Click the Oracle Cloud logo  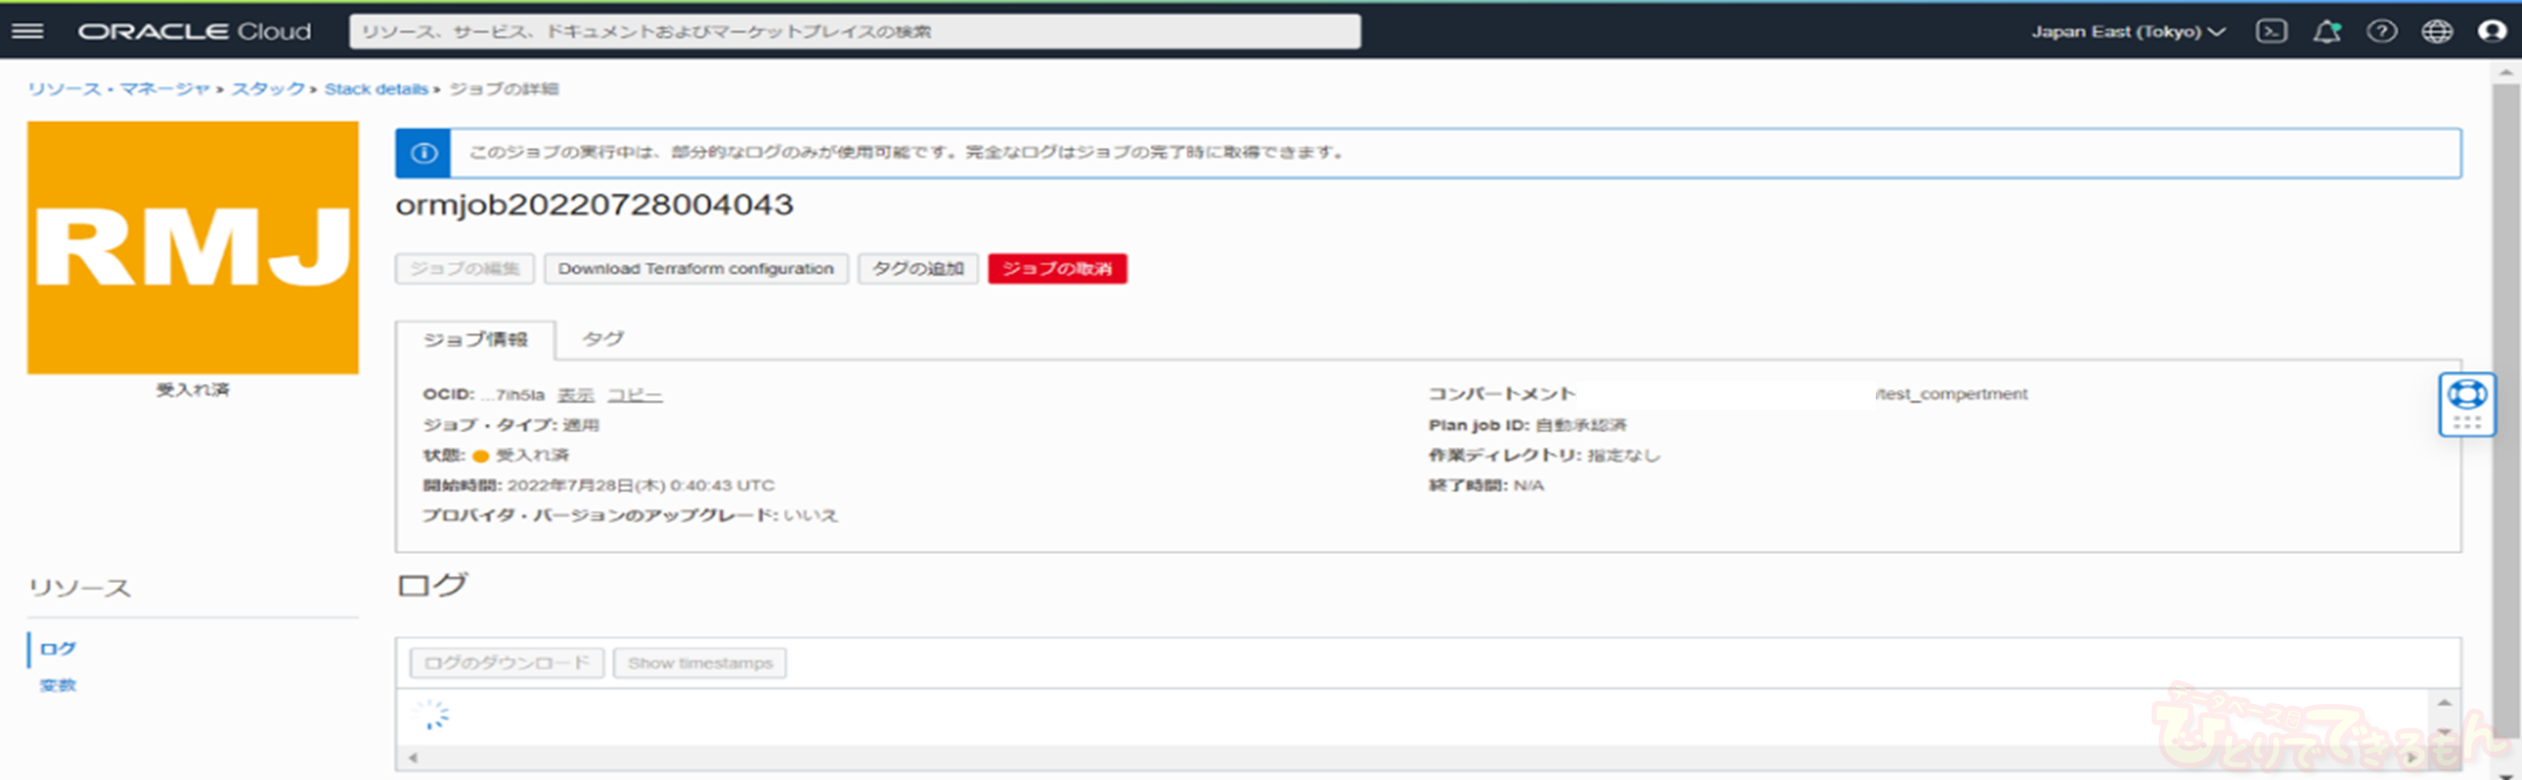click(x=194, y=31)
